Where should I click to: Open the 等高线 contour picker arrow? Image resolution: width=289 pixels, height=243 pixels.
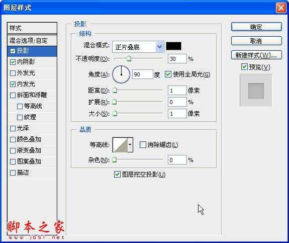pyautogui.click(x=130, y=145)
